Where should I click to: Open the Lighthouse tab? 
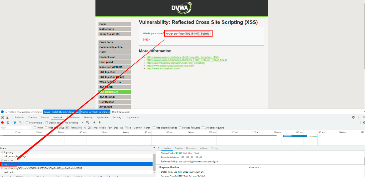pyautogui.click(x=133, y=118)
